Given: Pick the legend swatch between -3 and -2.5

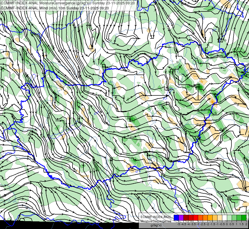Looking at the screenshot, I should (200, 218).
